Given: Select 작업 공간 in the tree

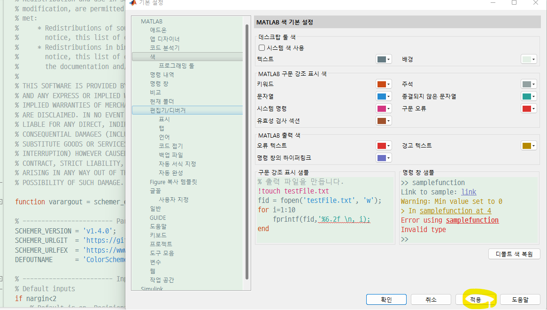Looking at the screenshot, I should coord(162,280).
